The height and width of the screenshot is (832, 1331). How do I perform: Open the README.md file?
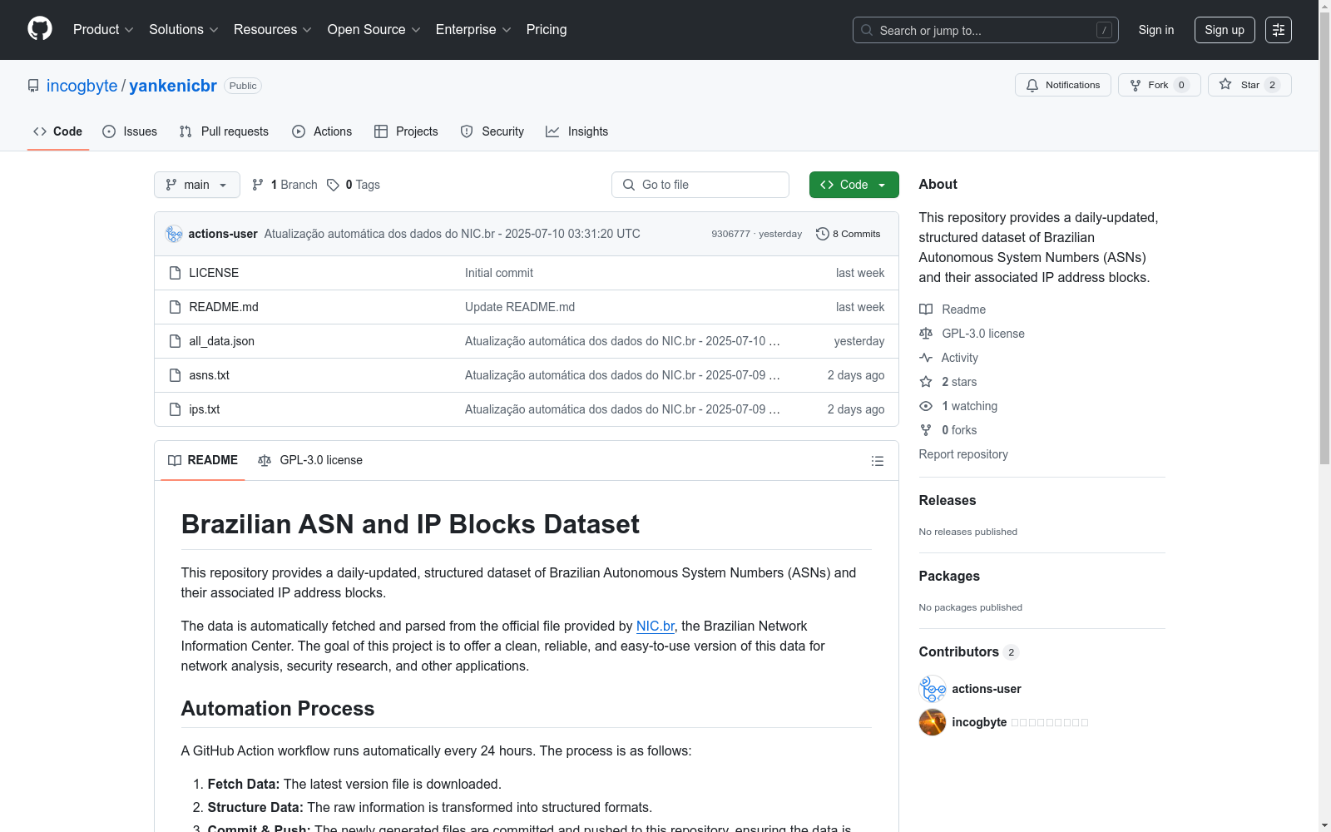click(224, 307)
